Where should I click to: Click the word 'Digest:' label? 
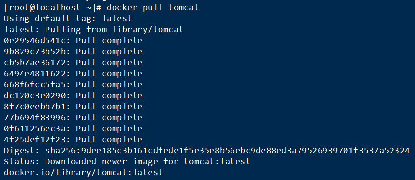[x=22, y=151]
